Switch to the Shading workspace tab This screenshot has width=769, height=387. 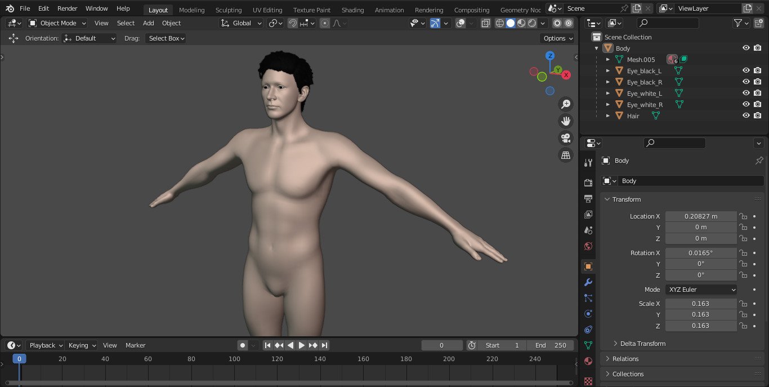click(x=352, y=10)
